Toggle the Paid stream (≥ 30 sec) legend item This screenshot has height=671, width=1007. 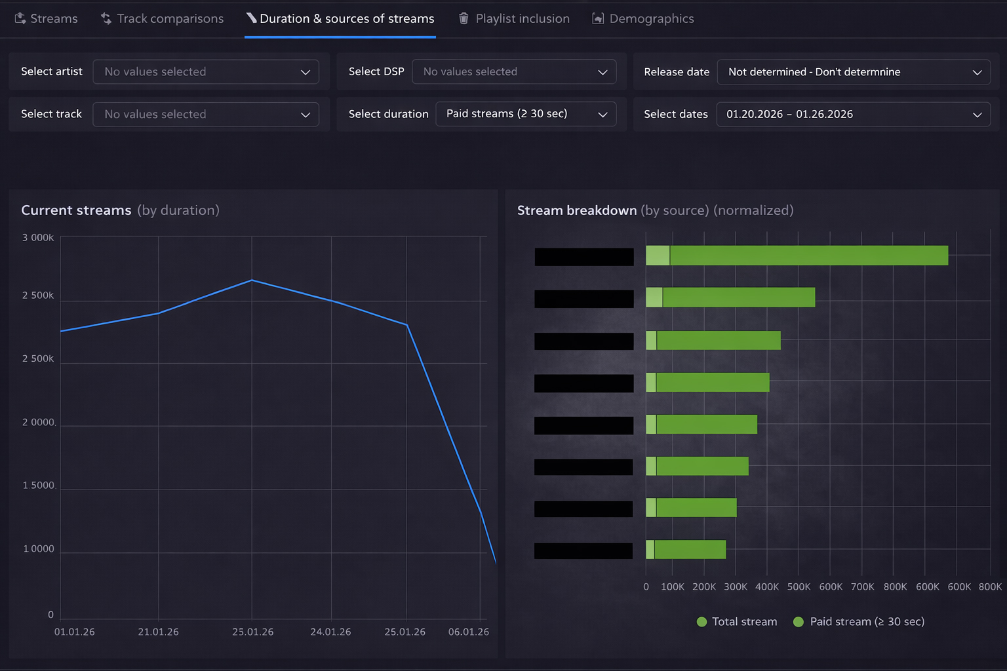(x=859, y=621)
